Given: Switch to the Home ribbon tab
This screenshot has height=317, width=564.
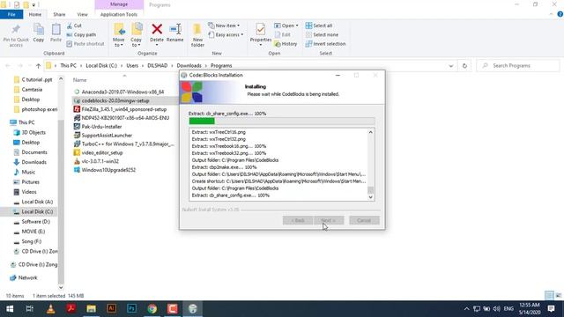Looking at the screenshot, I should 35,14.
